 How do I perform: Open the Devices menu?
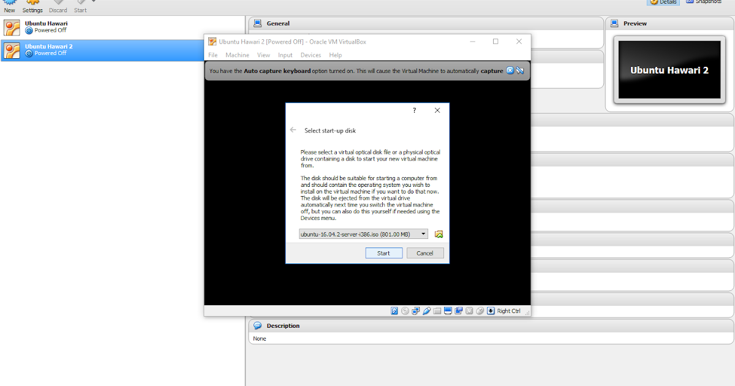click(311, 55)
